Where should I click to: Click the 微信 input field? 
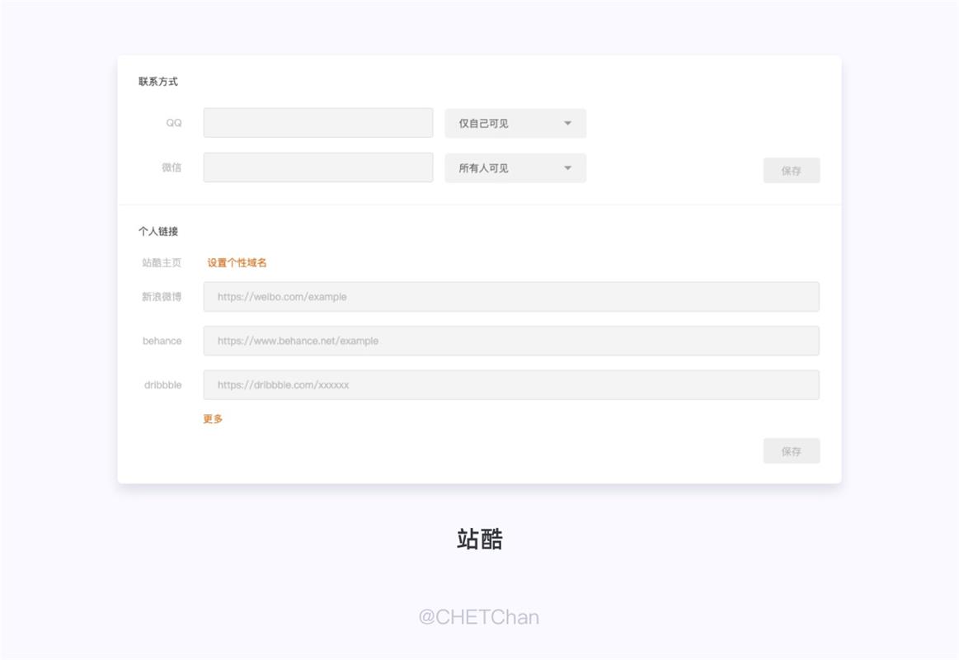(x=318, y=167)
